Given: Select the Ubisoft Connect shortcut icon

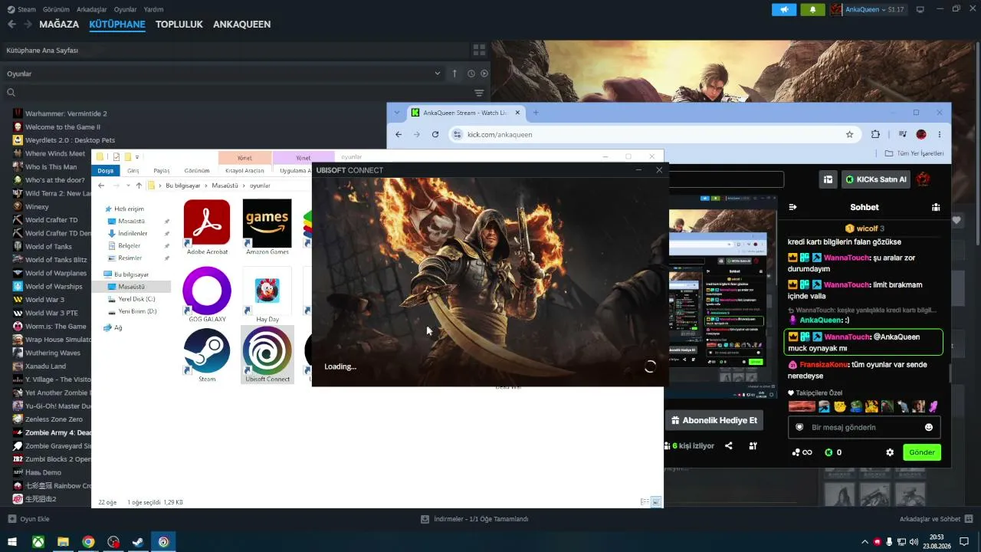Looking at the screenshot, I should coord(267,351).
